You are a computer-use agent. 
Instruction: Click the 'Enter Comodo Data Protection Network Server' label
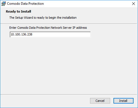point(48,28)
